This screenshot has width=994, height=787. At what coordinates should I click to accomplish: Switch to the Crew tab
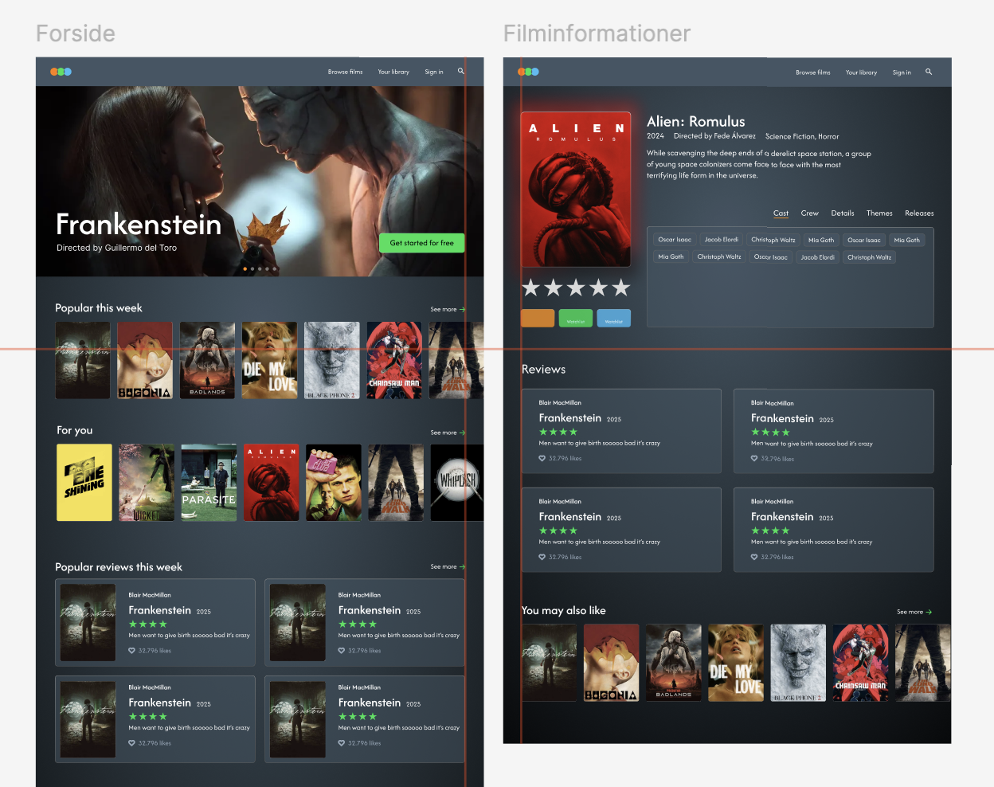coord(809,213)
